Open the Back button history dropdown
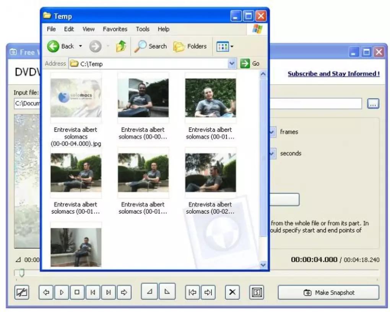This screenshot has height=312, width=390. tap(80, 46)
